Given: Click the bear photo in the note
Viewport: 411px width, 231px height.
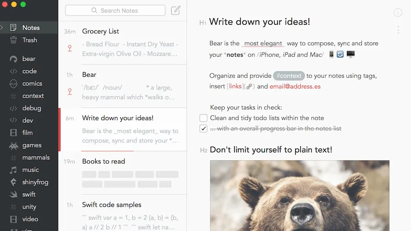Looking at the screenshot, I should [300, 196].
